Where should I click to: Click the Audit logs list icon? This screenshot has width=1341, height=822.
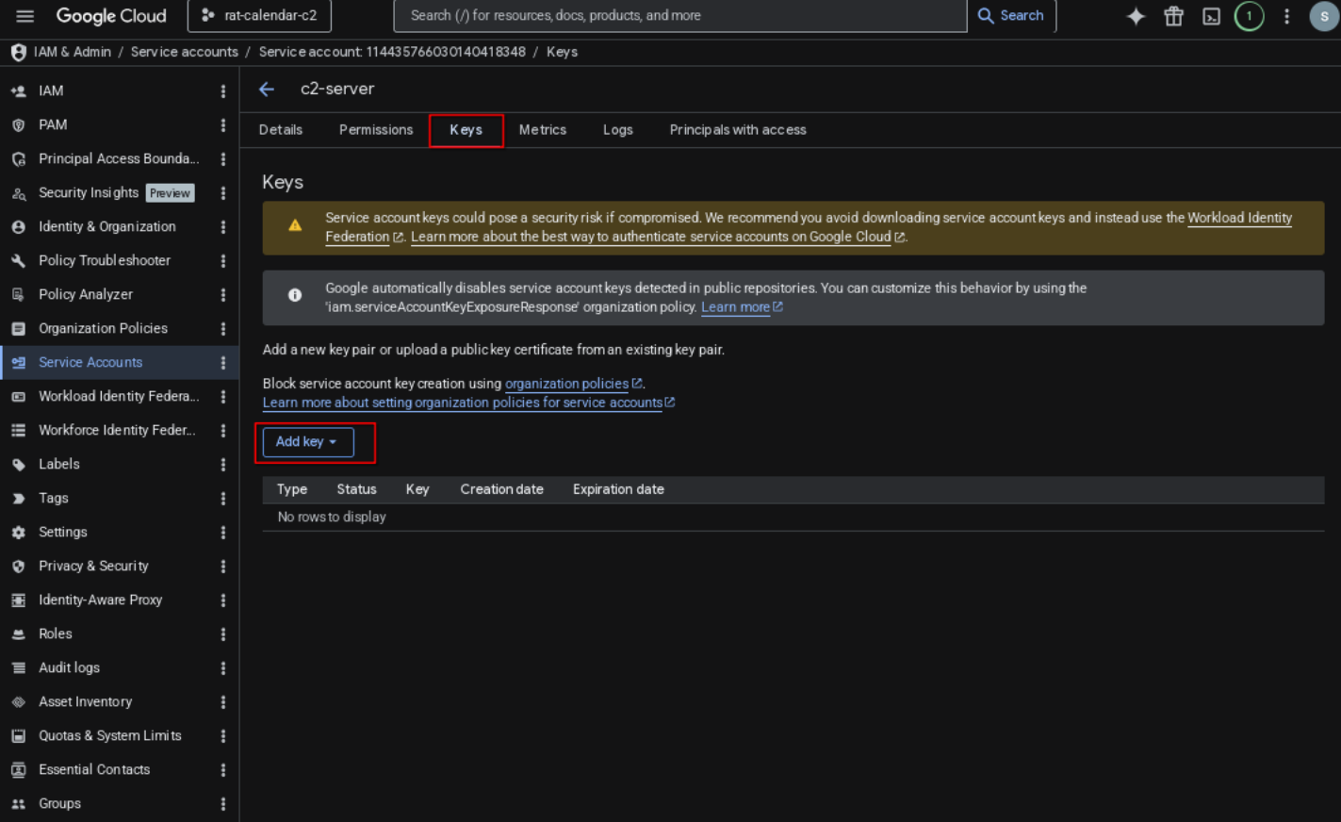coord(18,668)
